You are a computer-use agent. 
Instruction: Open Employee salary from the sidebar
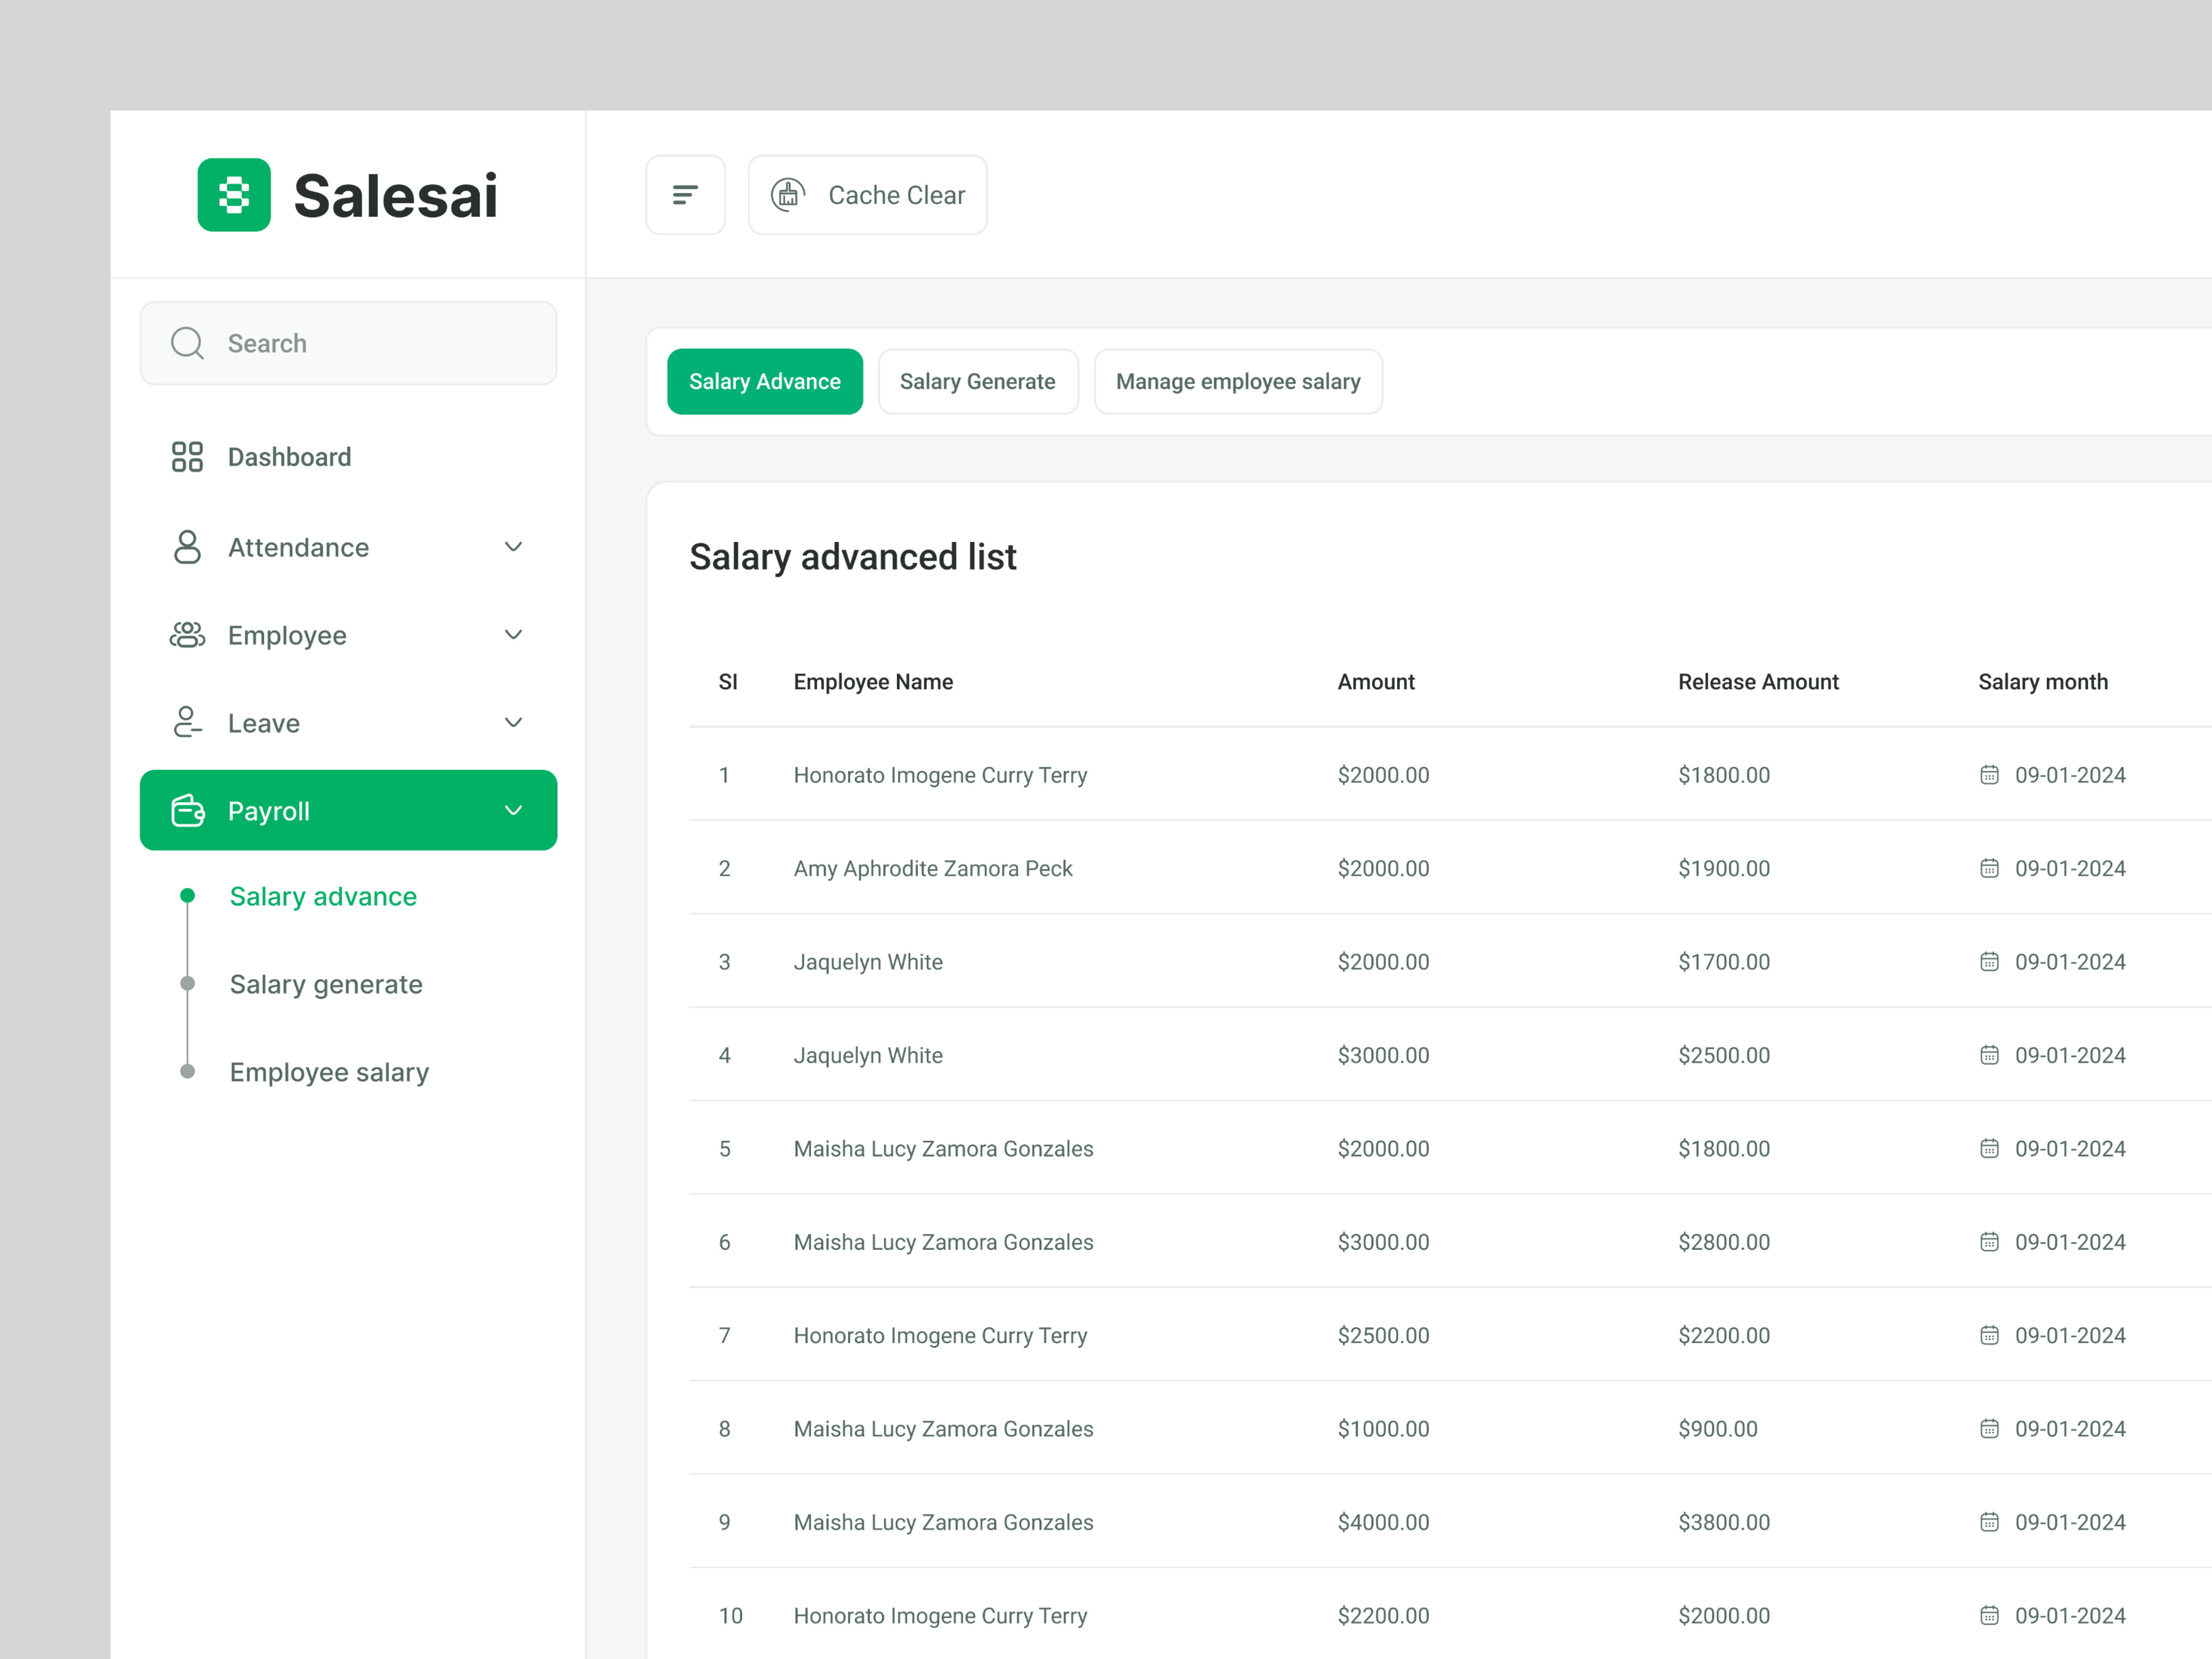tap(329, 1071)
